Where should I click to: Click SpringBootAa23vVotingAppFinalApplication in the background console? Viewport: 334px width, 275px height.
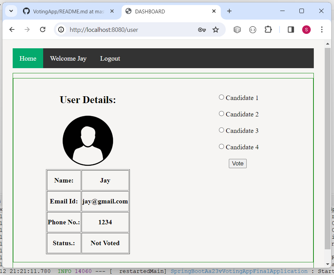(x=239, y=271)
